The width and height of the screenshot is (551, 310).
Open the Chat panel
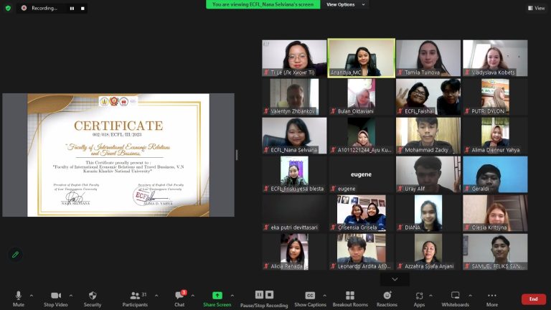click(x=179, y=298)
